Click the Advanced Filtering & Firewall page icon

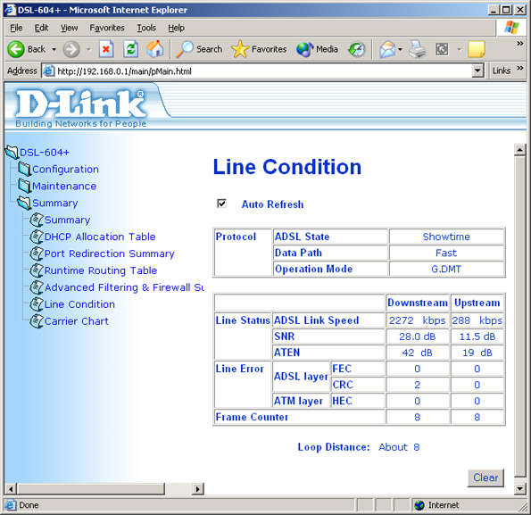tap(37, 287)
